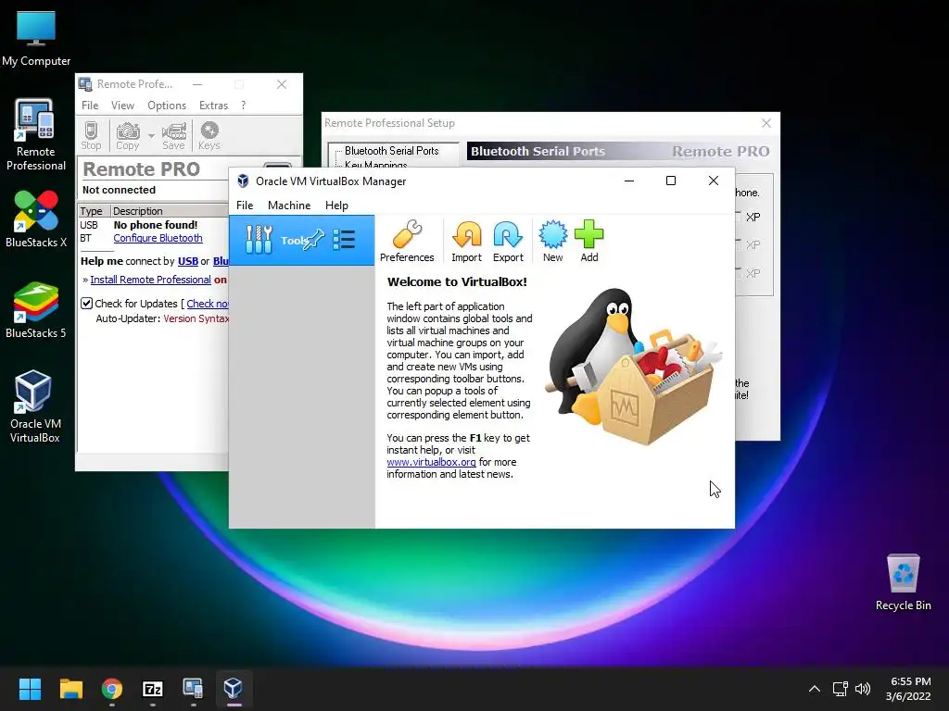Minimize the VirtualBox Manager window
The height and width of the screenshot is (711, 949).
[629, 181]
